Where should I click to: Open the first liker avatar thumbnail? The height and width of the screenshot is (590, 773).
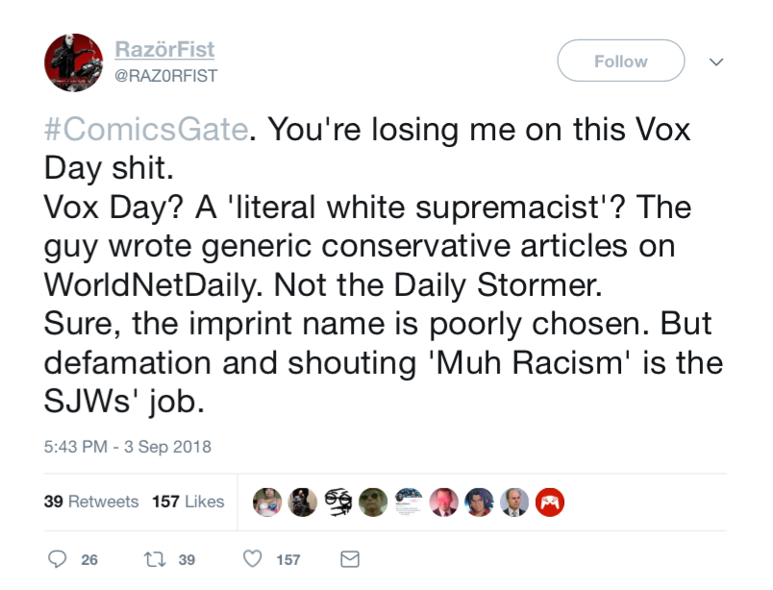click(x=267, y=503)
